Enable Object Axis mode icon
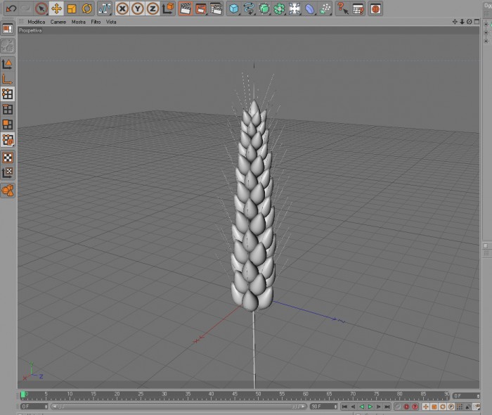Screen dimensions: 492x415 click(8, 64)
